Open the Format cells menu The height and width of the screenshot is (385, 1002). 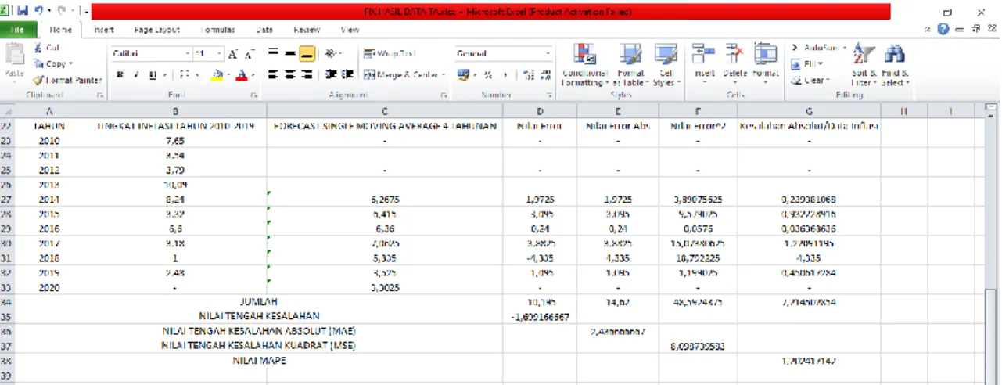[x=766, y=63]
